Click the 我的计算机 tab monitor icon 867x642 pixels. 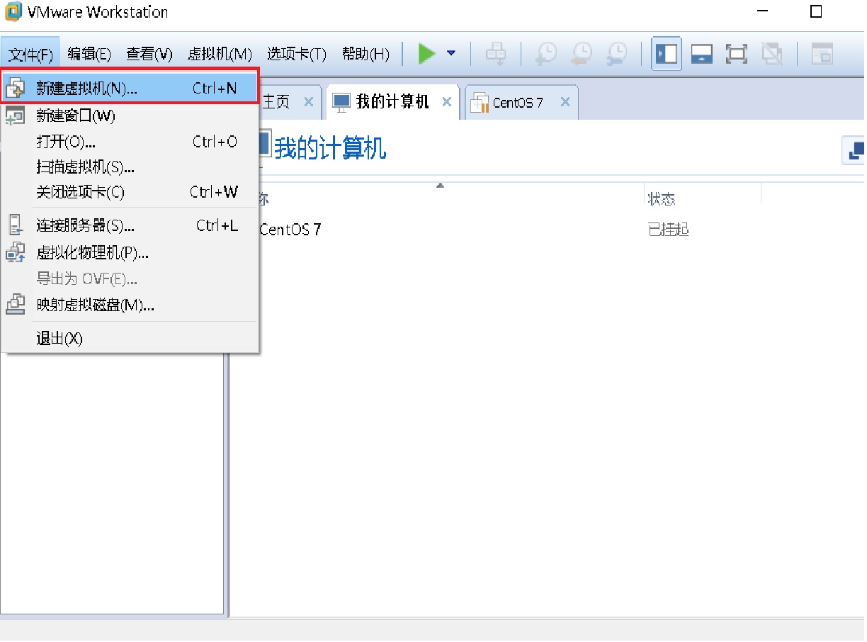point(341,102)
